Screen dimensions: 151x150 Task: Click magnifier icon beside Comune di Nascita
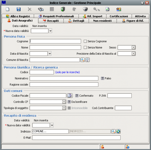(82, 60)
